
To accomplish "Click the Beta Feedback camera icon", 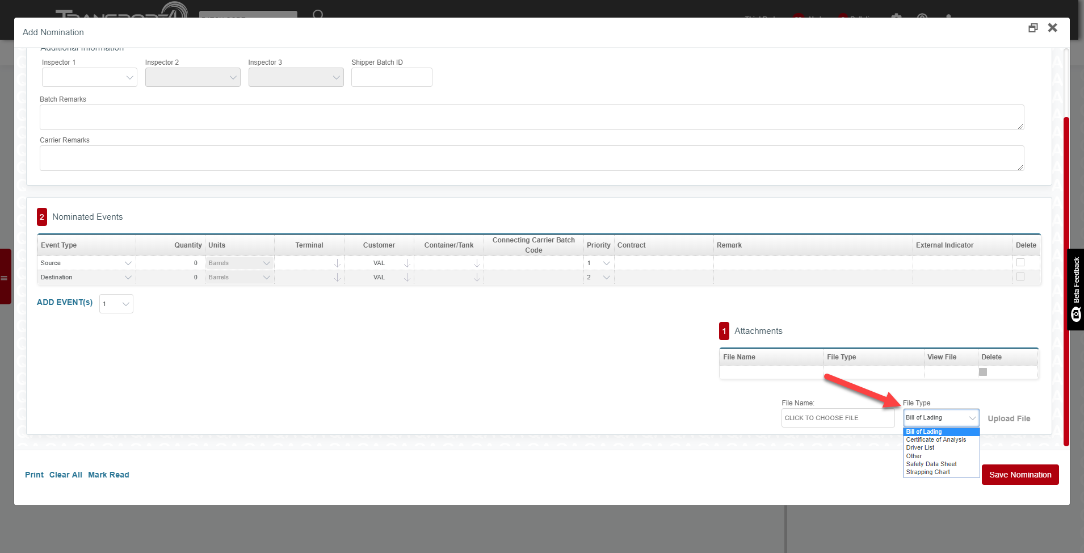I will (x=1076, y=314).
